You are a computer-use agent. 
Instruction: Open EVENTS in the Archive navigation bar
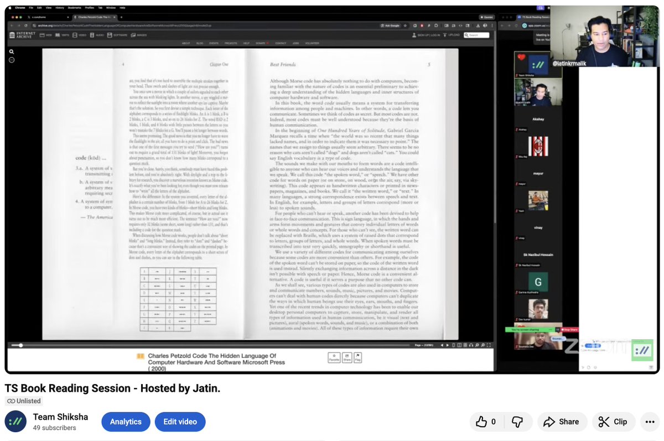(x=214, y=43)
